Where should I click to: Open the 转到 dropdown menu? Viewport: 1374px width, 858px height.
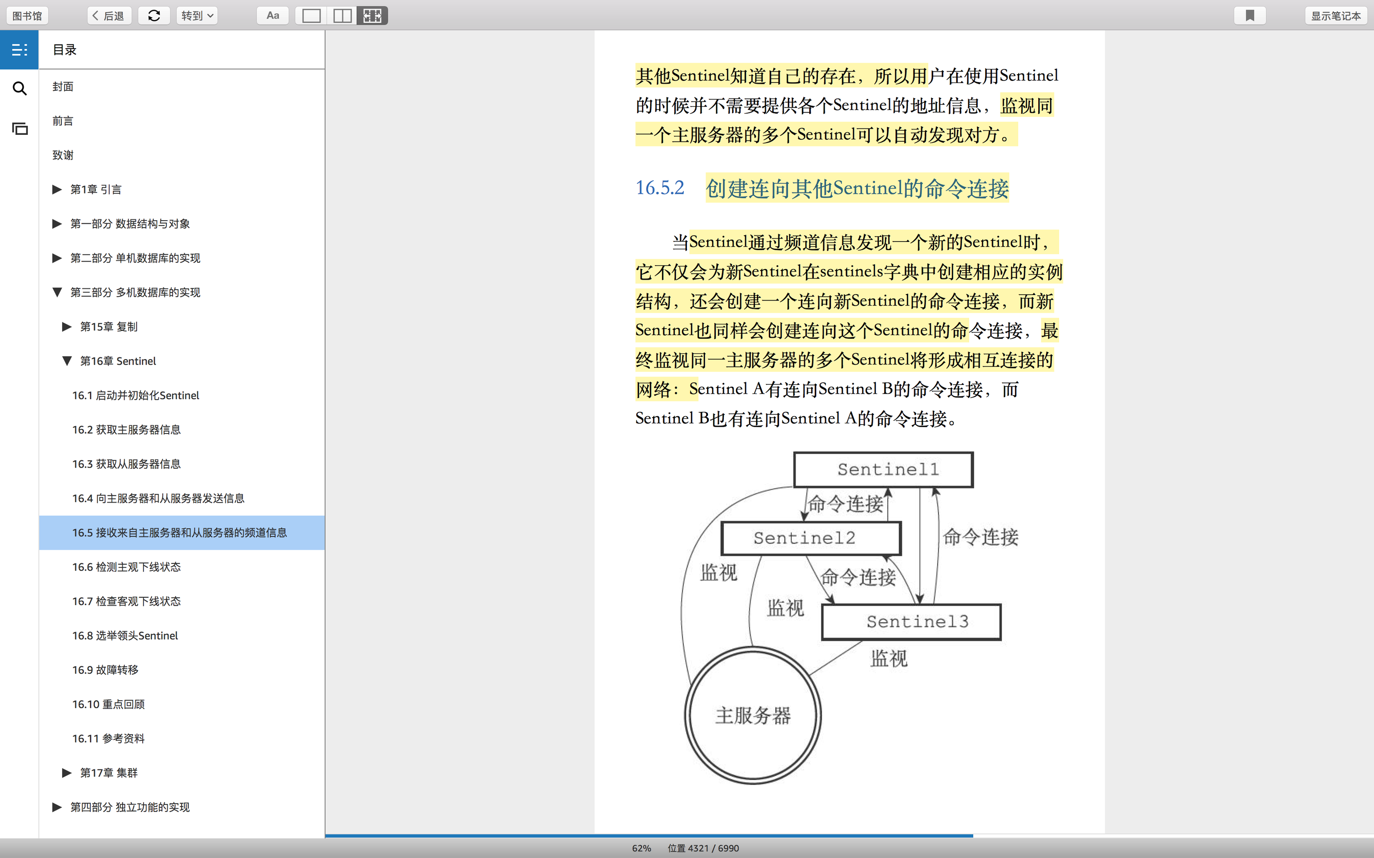[197, 16]
